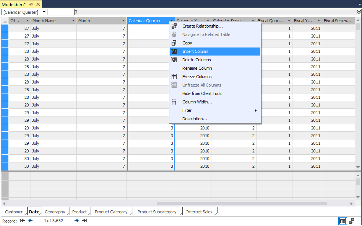Choose Insert Column from context menu
The height and width of the screenshot is (226, 362).
point(195,51)
